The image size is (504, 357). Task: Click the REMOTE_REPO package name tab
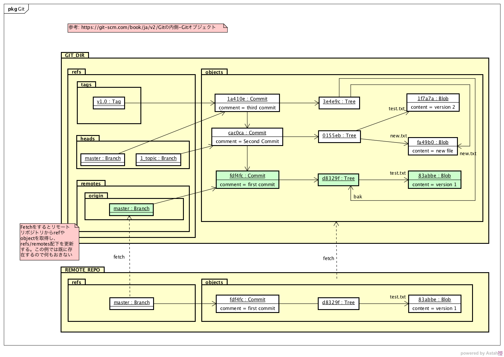click(82, 270)
